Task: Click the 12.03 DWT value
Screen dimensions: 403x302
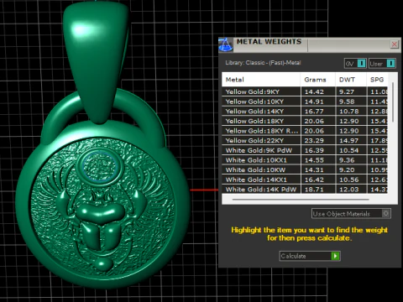Action: coord(349,190)
